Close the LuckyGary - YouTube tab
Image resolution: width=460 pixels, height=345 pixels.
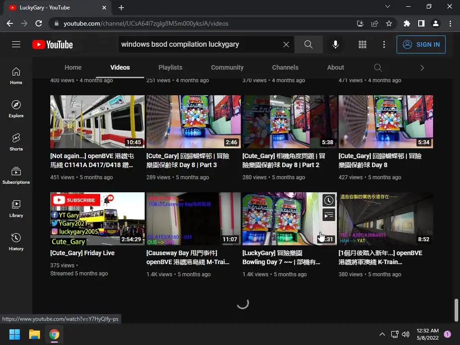coord(104,8)
